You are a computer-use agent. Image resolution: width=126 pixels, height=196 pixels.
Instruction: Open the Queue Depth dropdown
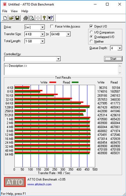pyautogui.click(x=120, y=48)
